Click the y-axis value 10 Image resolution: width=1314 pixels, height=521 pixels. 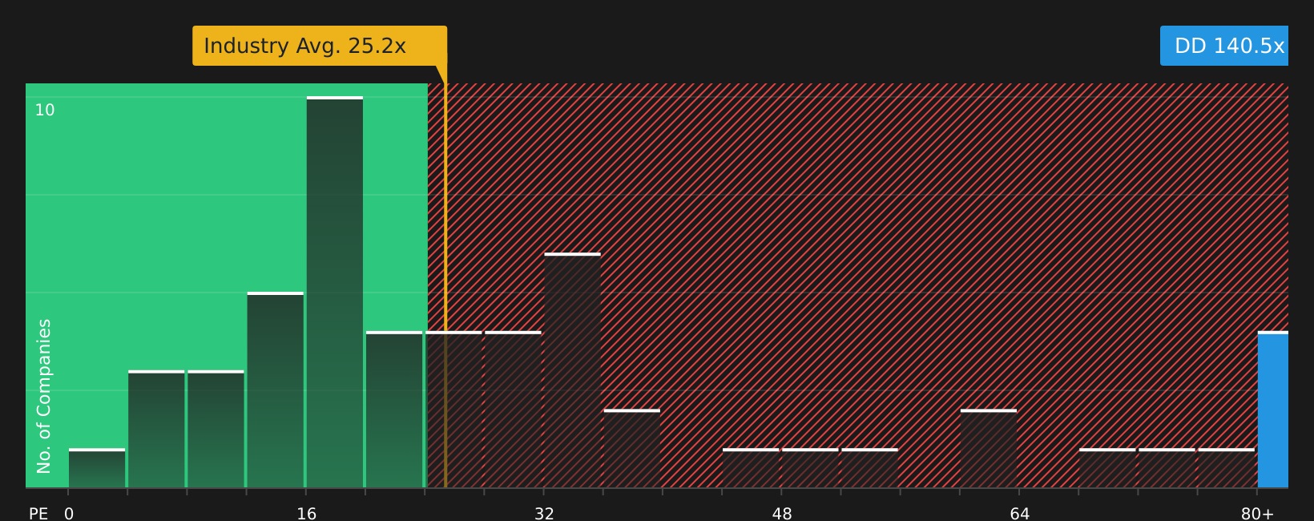45,111
